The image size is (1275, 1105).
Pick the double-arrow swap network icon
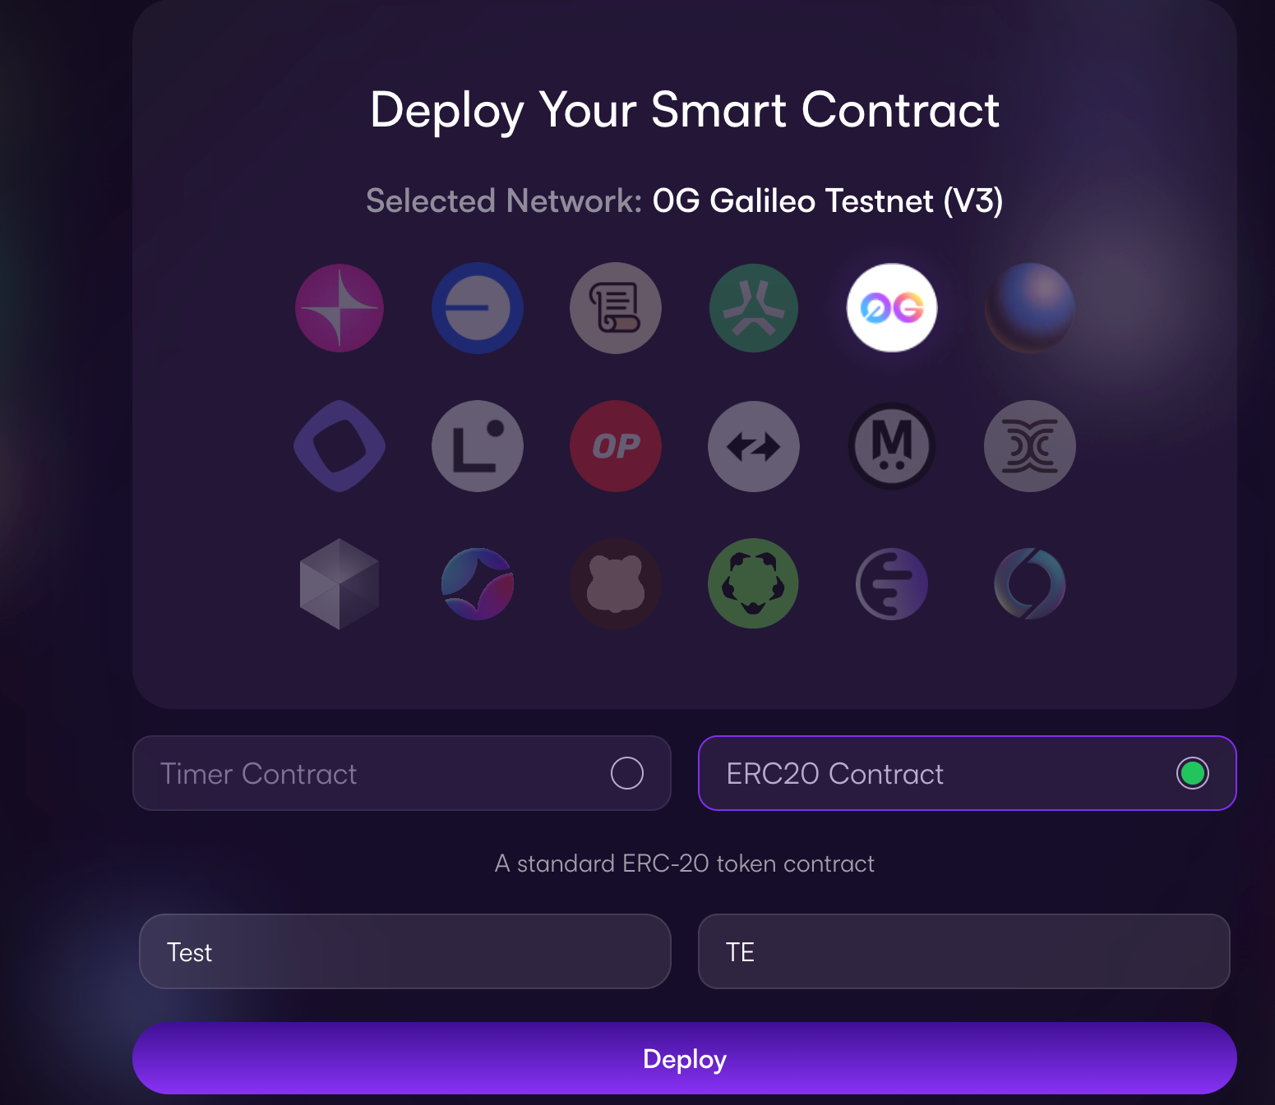tap(754, 446)
